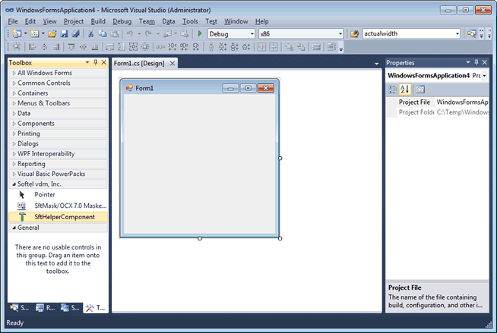This screenshot has height=333, width=497.
Task: Open the Debug configuration dropdown
Action: 252,34
